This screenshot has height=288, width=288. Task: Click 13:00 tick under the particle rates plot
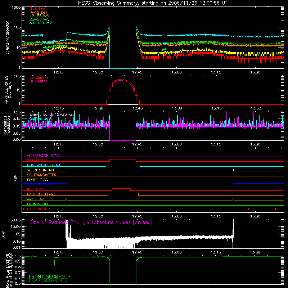click(177, 108)
